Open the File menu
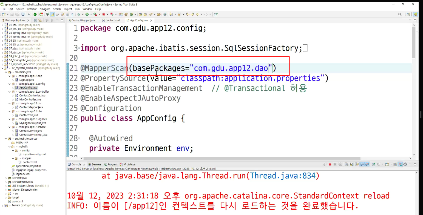This screenshot has height=215, width=423. (x=4, y=9)
